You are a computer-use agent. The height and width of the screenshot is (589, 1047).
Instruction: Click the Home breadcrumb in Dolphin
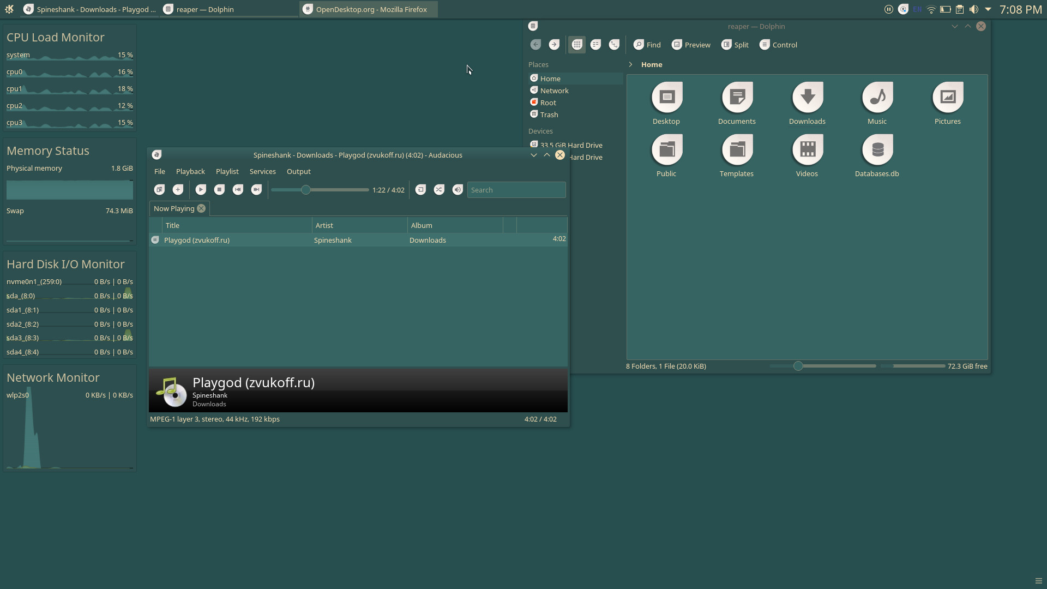652,64
